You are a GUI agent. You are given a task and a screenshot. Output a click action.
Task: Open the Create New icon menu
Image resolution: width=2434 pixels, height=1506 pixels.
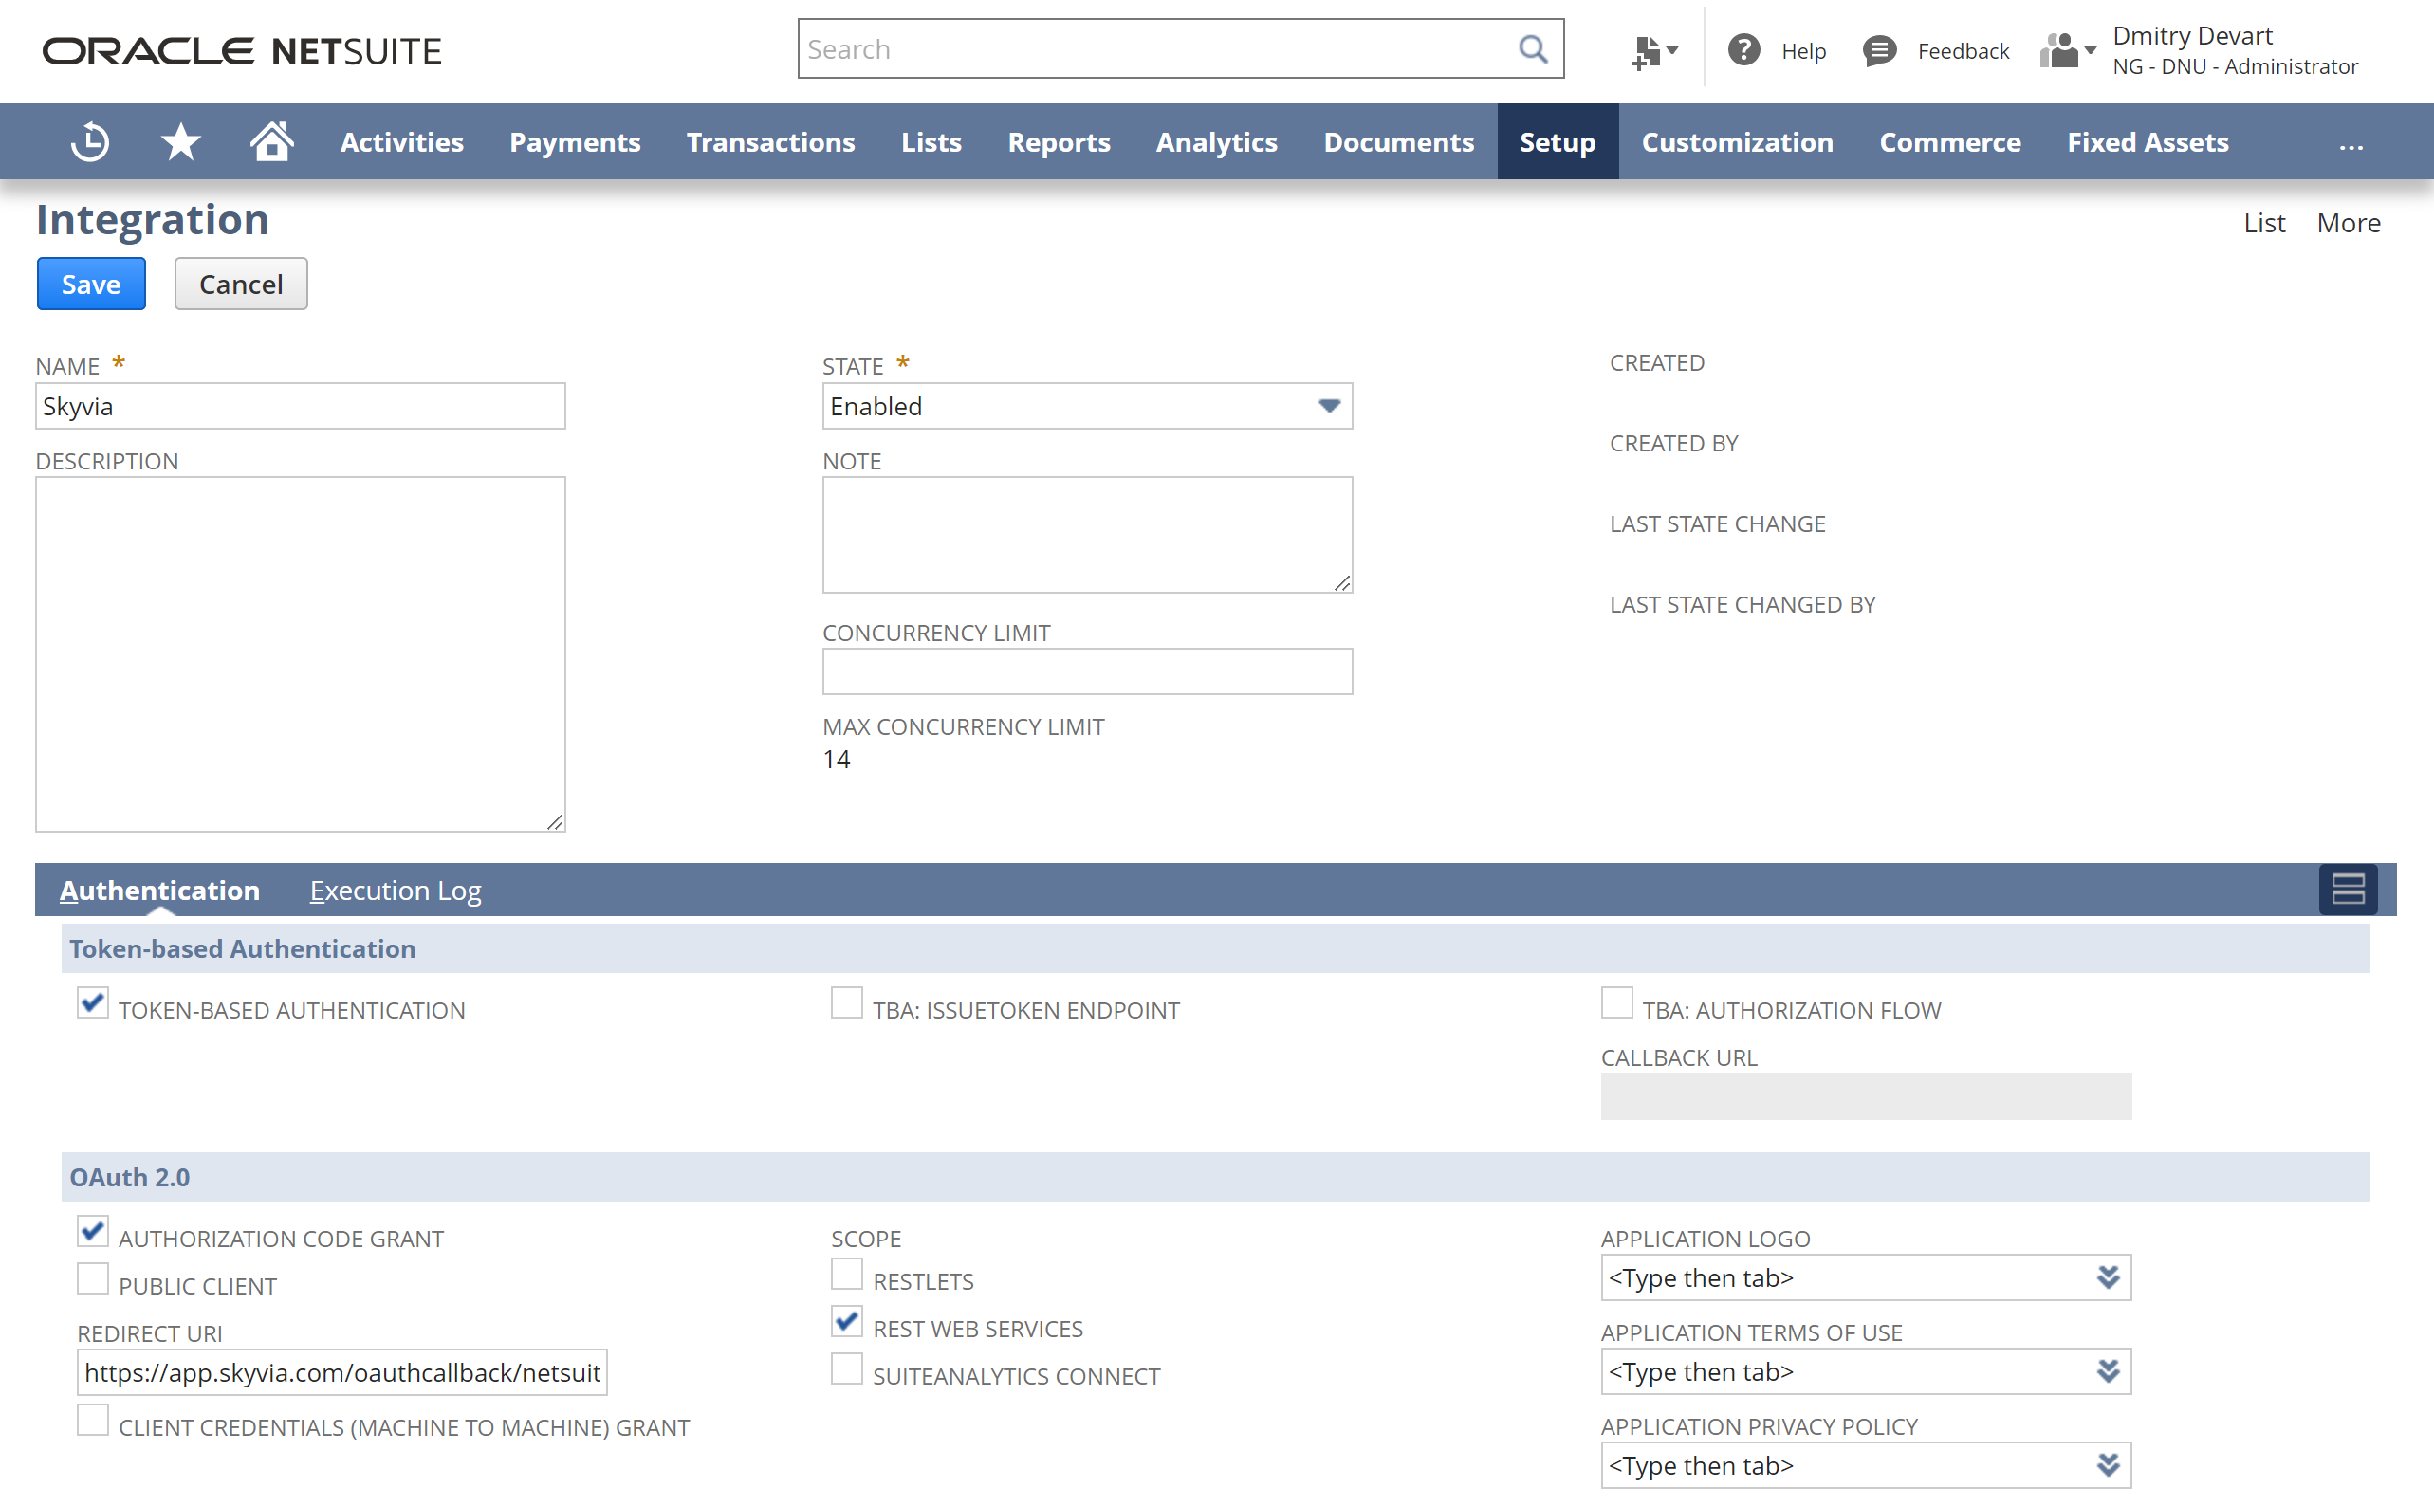(1654, 51)
